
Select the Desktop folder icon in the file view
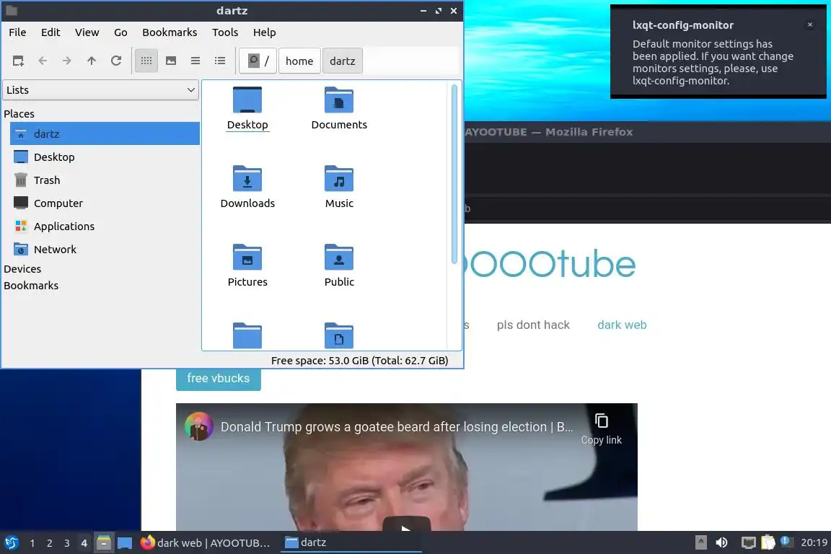click(x=247, y=100)
